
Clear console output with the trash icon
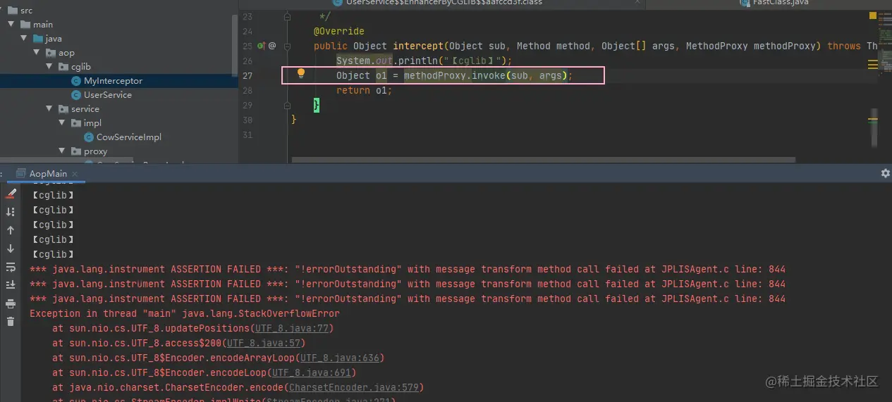coord(11,322)
